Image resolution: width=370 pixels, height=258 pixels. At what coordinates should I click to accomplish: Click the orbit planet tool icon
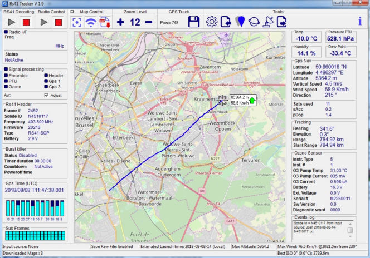(x=254, y=22)
